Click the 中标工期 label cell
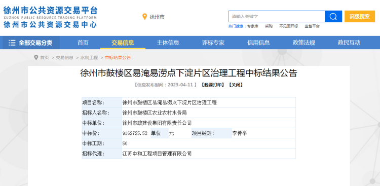 102,143
